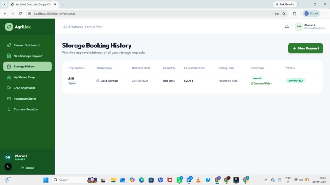Select the AgriLink Enterprise Supply Chain tab
The height and width of the screenshot is (185, 330).
click(33, 4)
